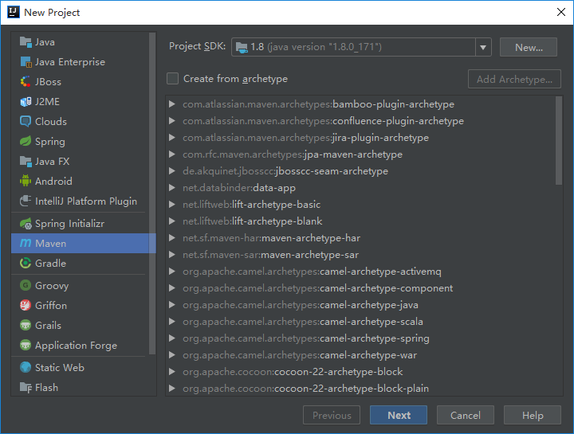574x434 pixels.
Task: Open the Project SDK dropdown arrow
Action: (x=483, y=47)
